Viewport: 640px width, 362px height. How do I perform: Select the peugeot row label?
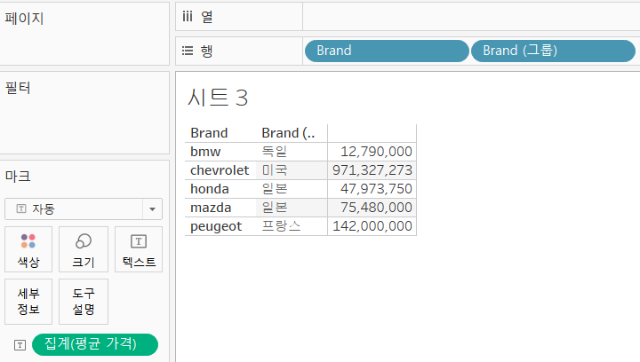tap(216, 226)
